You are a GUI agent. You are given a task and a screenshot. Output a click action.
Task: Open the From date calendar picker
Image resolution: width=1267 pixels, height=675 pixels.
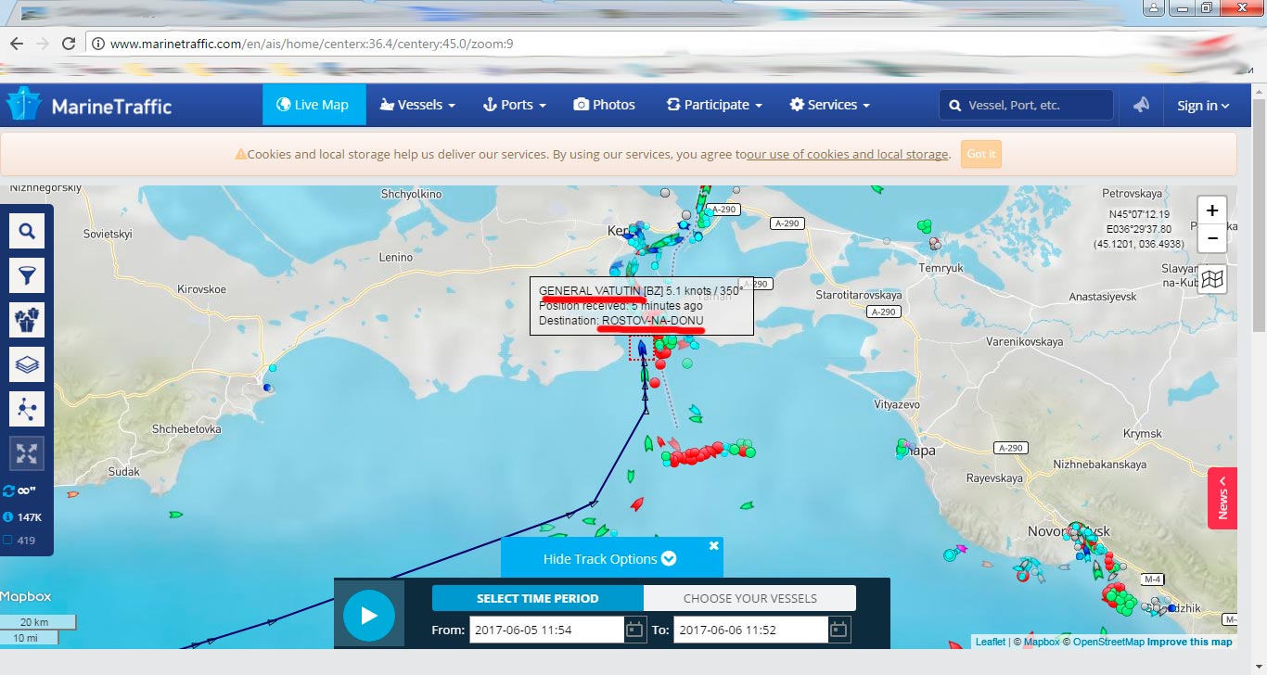click(x=634, y=630)
